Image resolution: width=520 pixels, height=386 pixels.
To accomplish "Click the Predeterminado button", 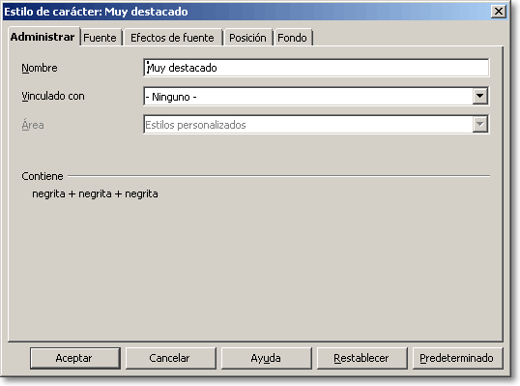I will [x=457, y=358].
